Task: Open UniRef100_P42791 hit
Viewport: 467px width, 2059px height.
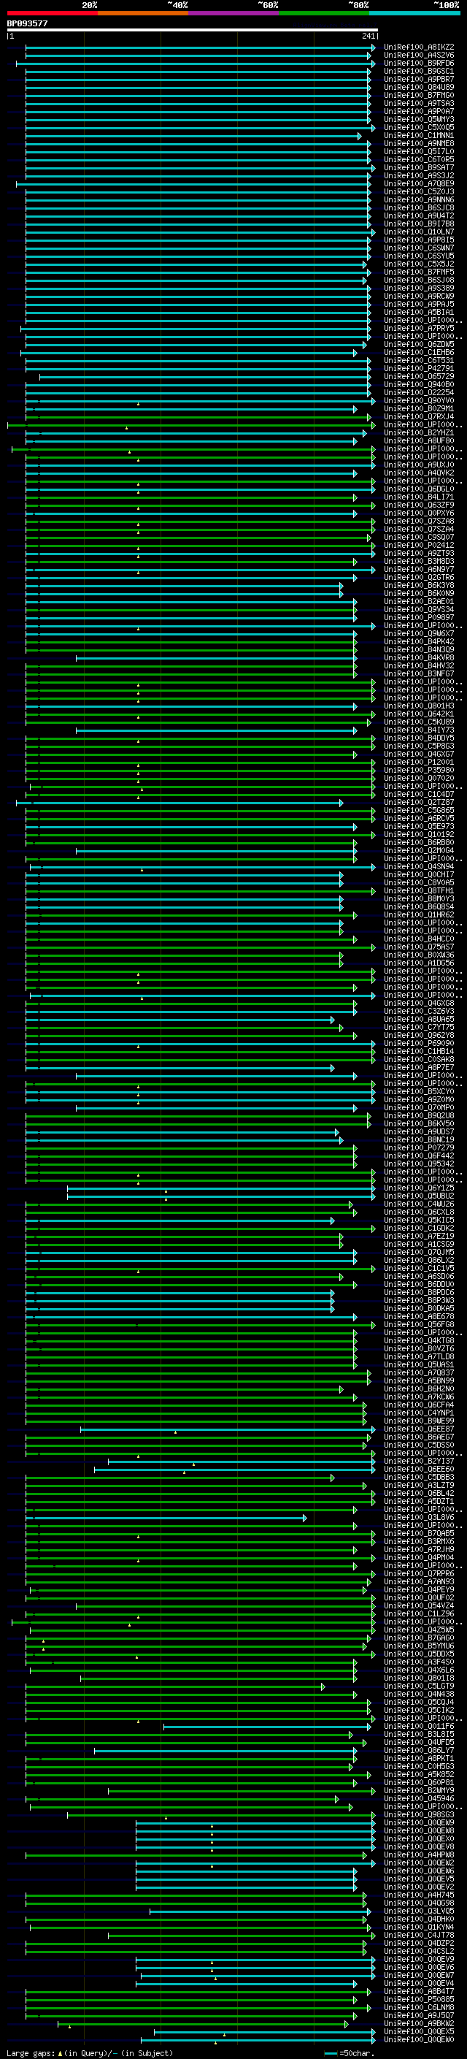Action: click(x=419, y=368)
